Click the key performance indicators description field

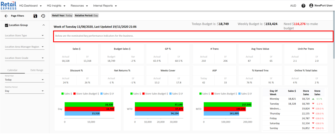193,36
